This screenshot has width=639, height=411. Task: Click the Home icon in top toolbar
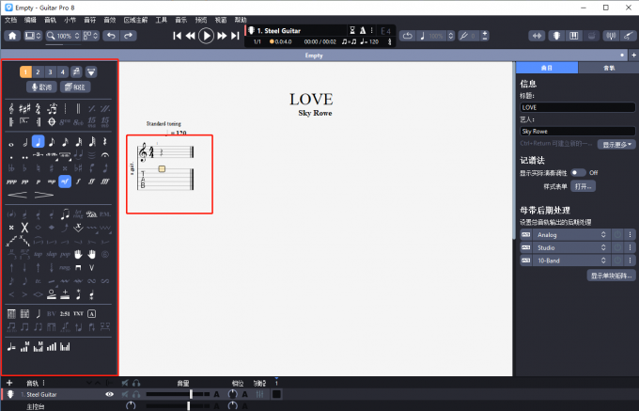(12, 36)
